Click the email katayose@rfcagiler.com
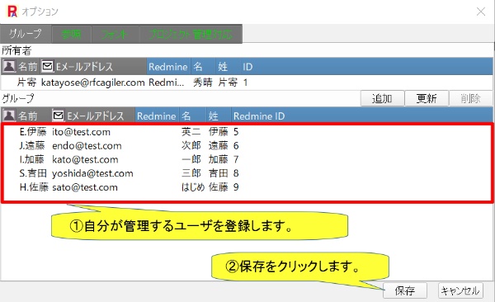 coord(92,83)
